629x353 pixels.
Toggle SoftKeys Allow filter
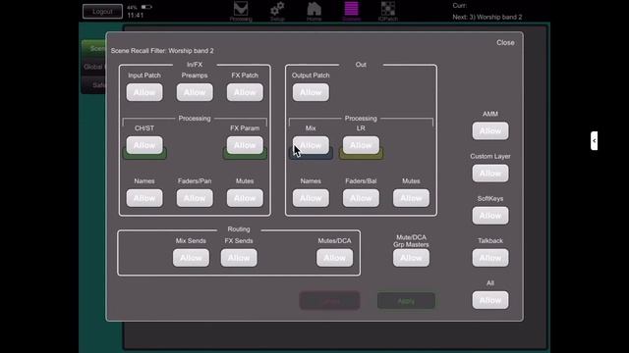coord(490,216)
